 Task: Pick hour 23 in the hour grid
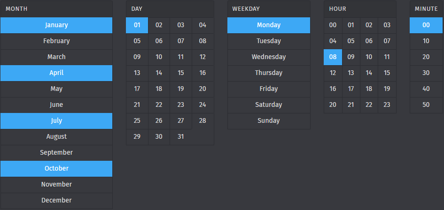pyautogui.click(x=387, y=105)
